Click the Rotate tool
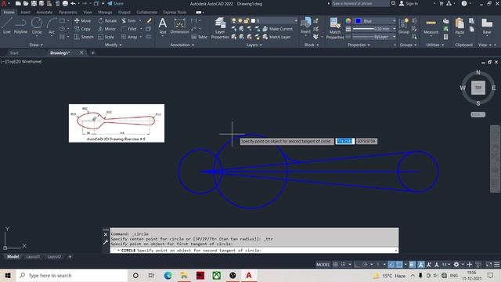 tap(107, 20)
